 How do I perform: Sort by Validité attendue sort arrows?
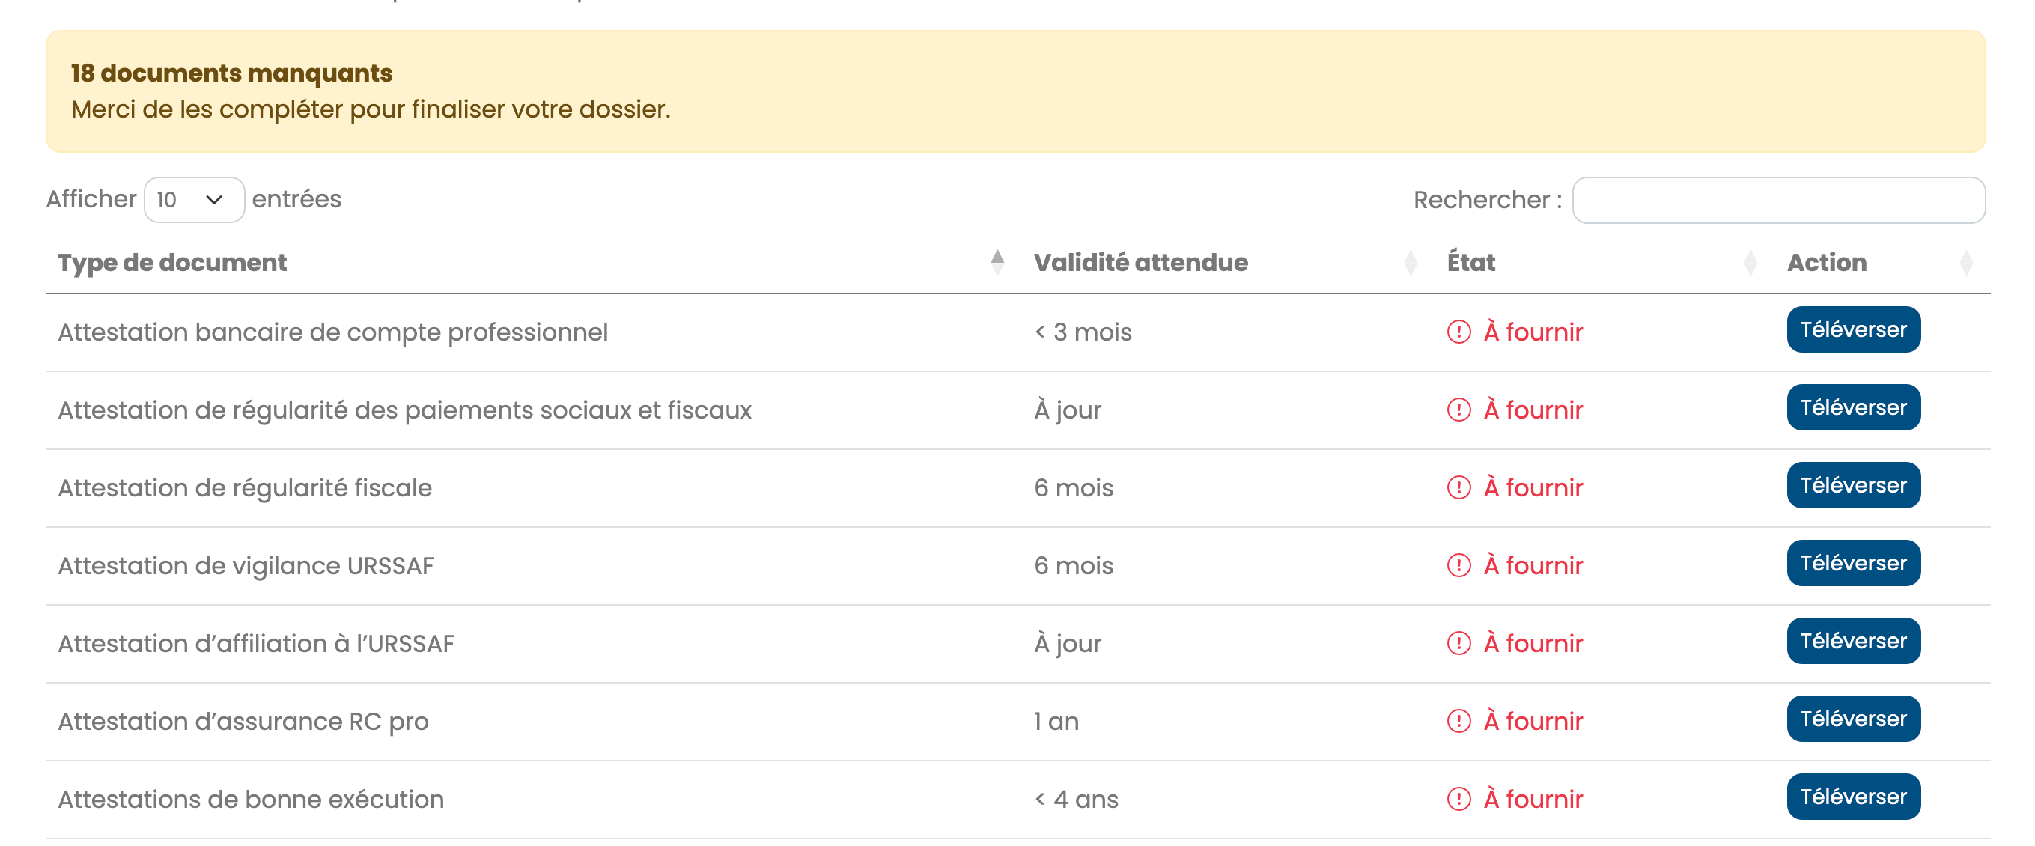(x=1410, y=262)
